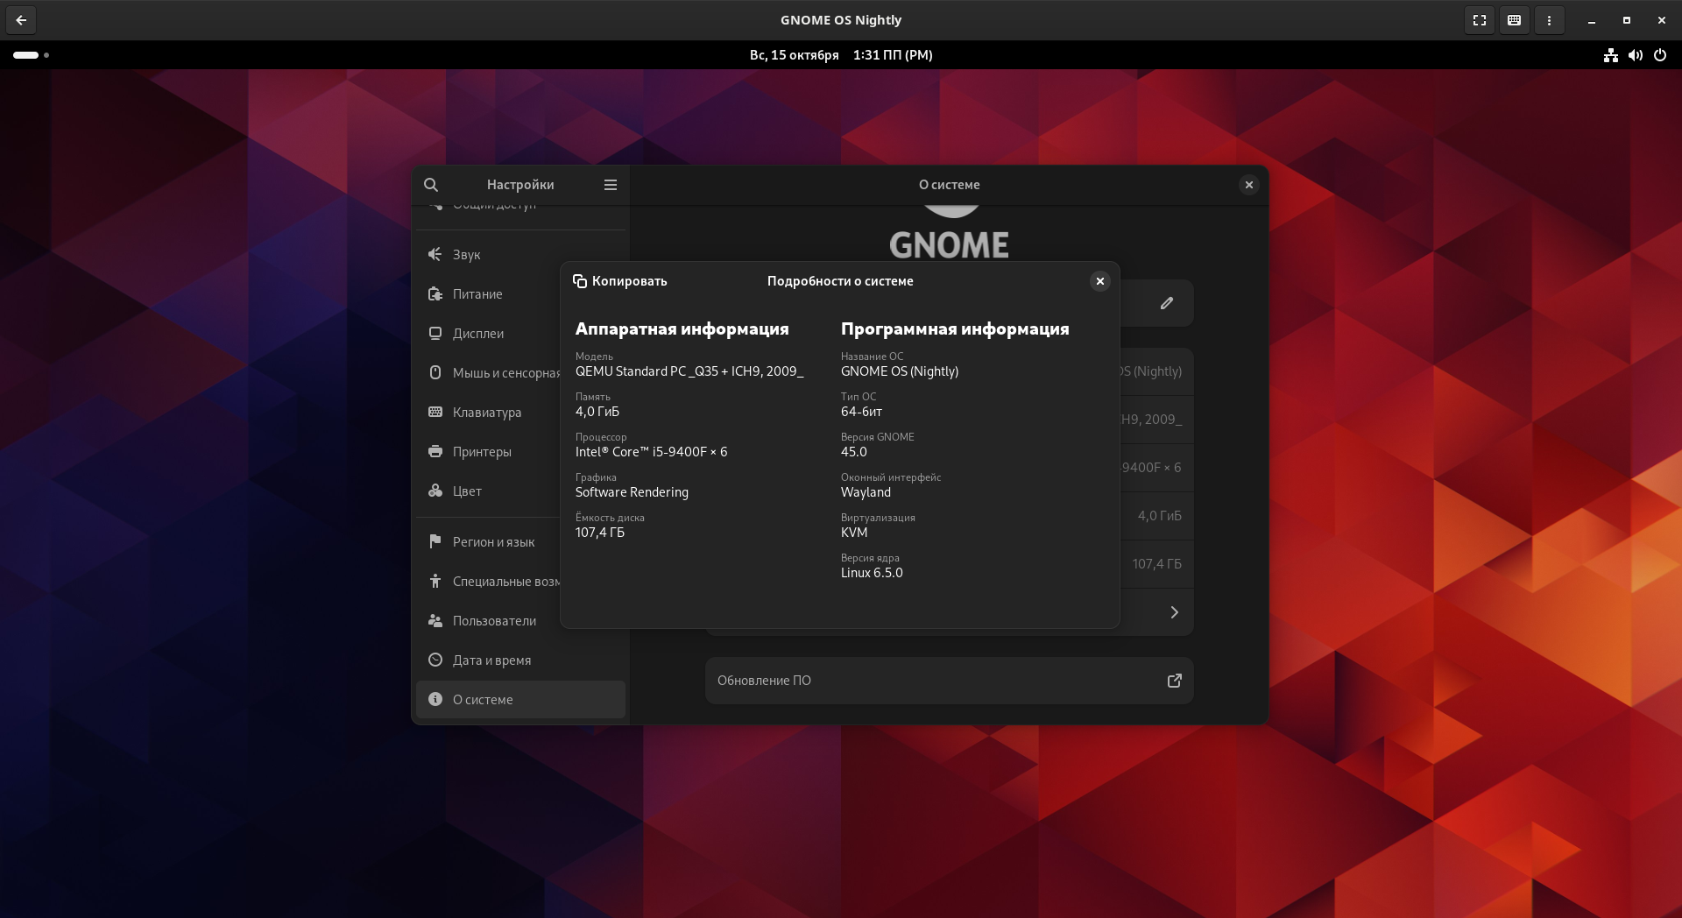The image size is (1682, 918).
Task: Click the QEMU Standard PC model text
Action: (x=689, y=371)
